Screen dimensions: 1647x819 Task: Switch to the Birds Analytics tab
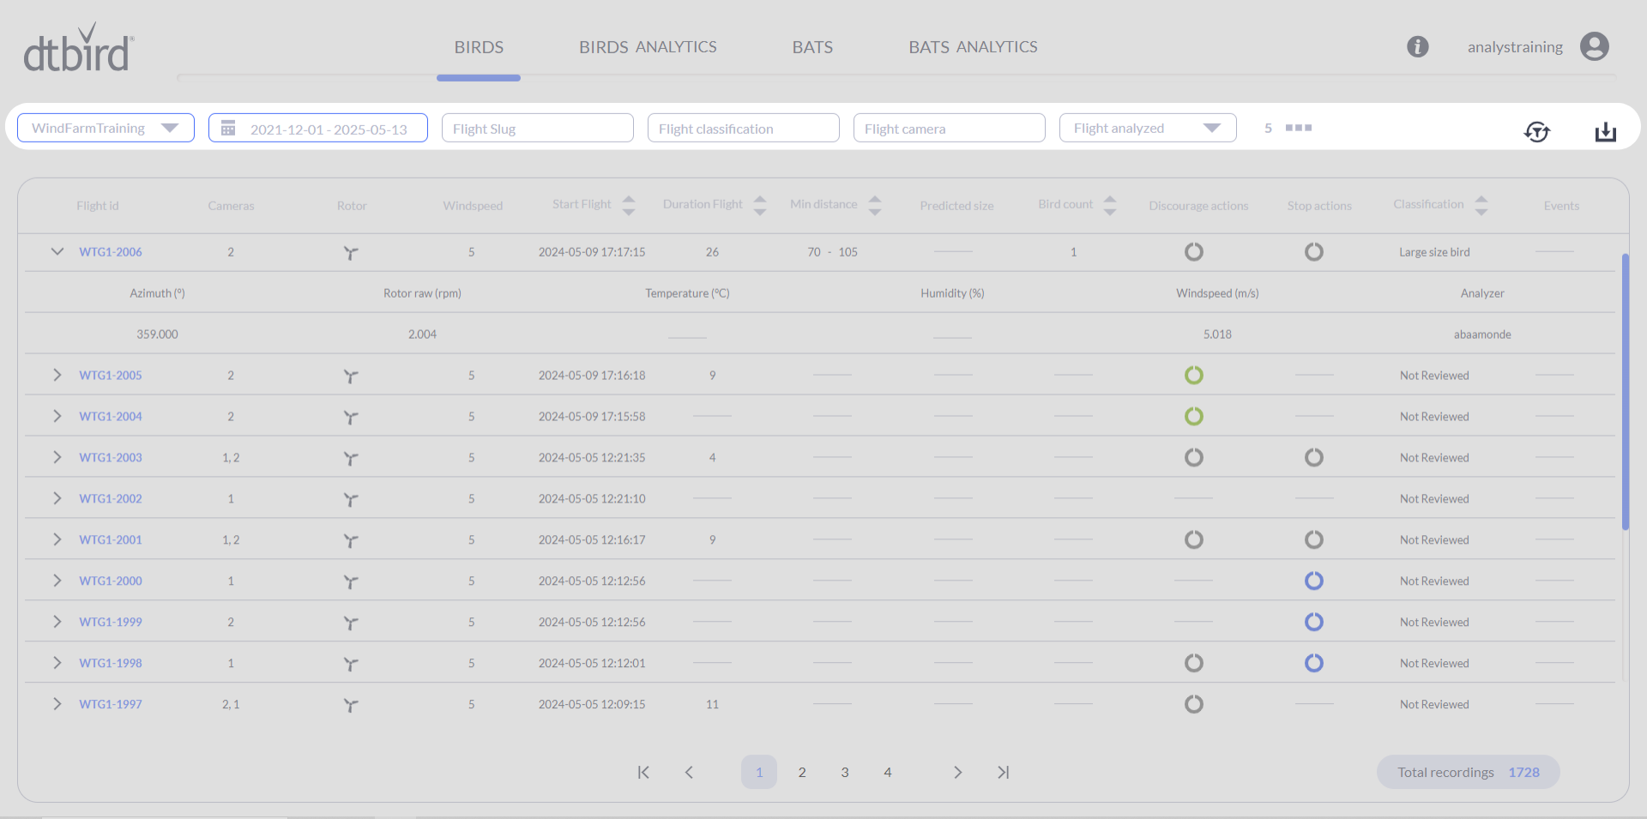click(x=648, y=47)
